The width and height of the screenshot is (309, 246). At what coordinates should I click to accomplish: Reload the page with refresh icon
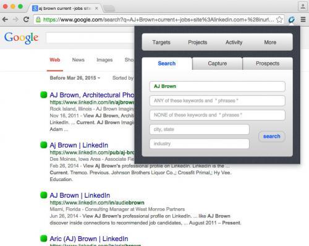point(26,20)
